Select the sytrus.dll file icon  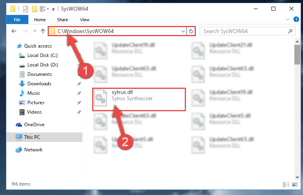[x=100, y=98]
